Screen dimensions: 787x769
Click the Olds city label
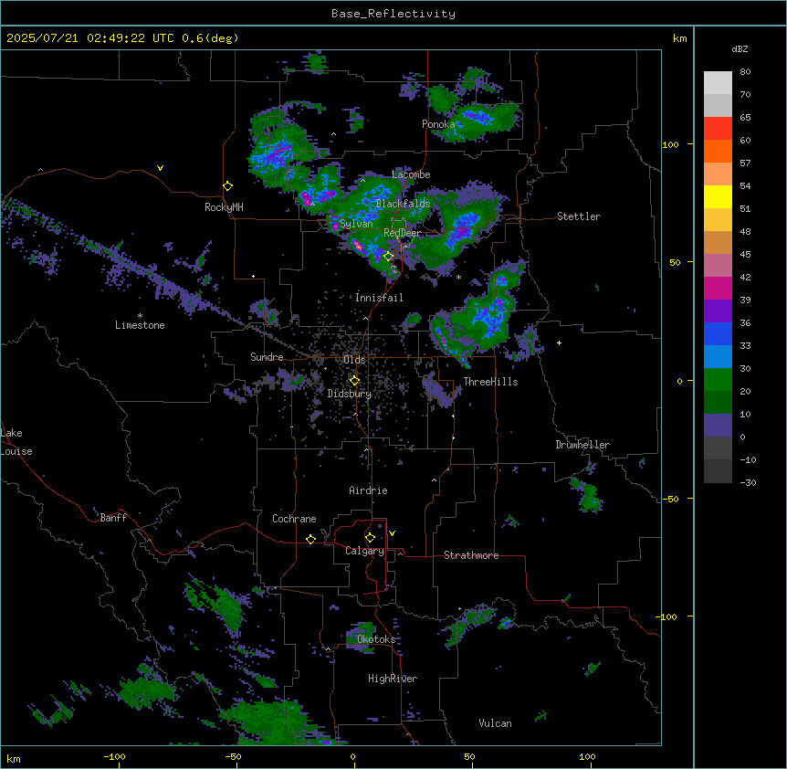[x=354, y=360]
